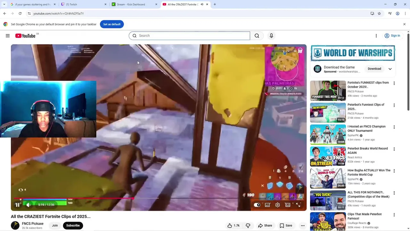
Task: Join the FNCS Pickaxe channel
Action: click(x=55, y=226)
